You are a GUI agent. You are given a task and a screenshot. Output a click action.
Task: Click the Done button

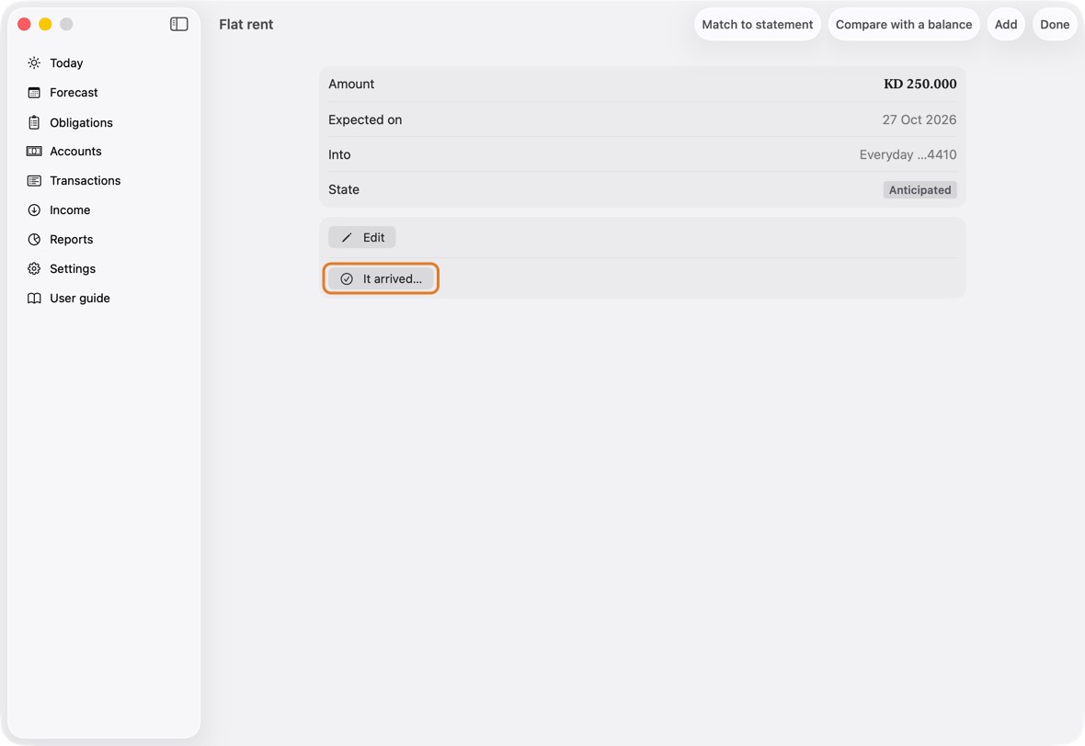click(1055, 24)
